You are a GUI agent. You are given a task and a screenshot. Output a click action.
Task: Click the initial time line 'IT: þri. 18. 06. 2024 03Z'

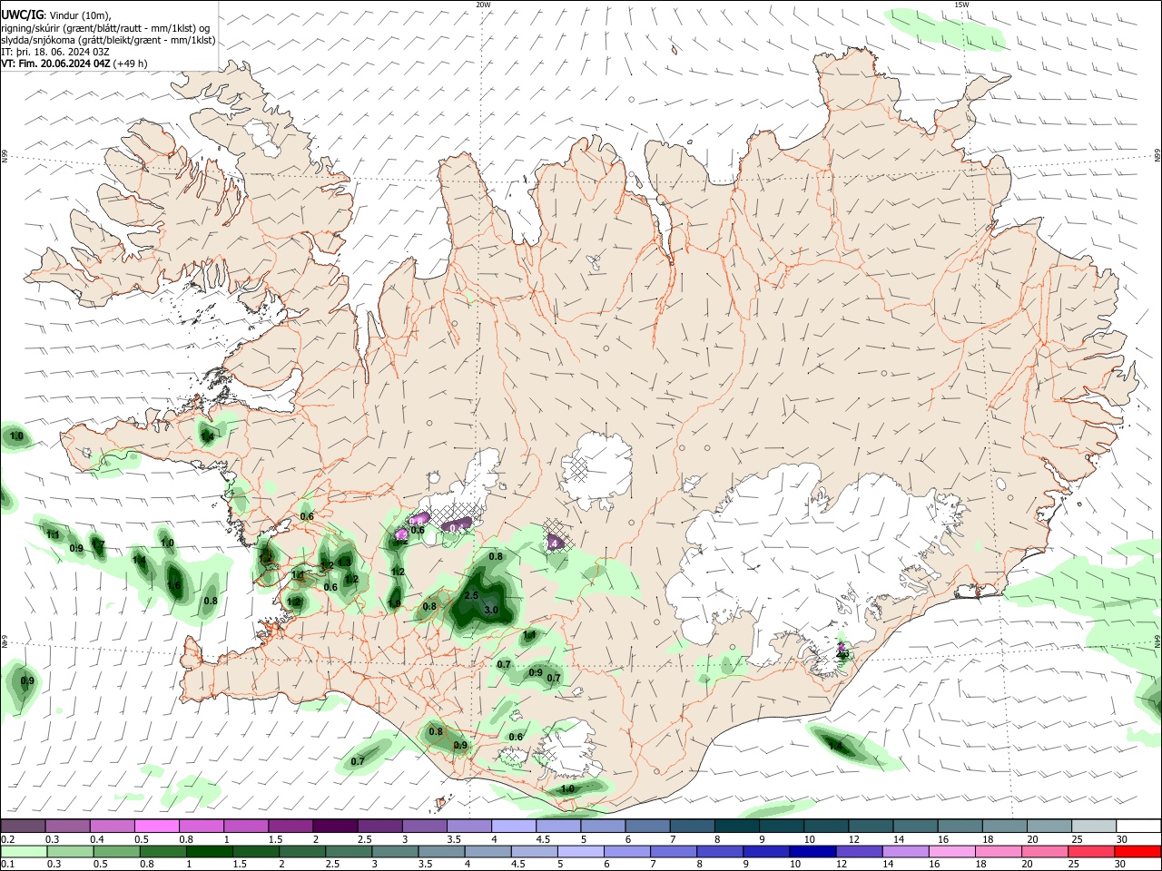click(55, 52)
